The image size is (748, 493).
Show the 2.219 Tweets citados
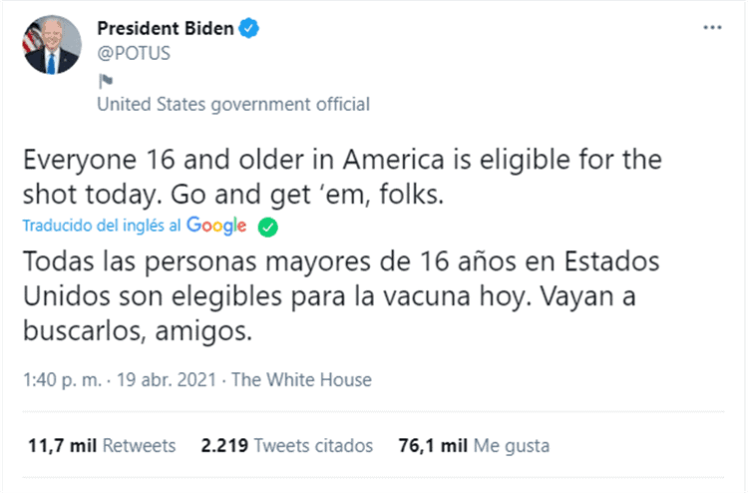[x=286, y=445]
